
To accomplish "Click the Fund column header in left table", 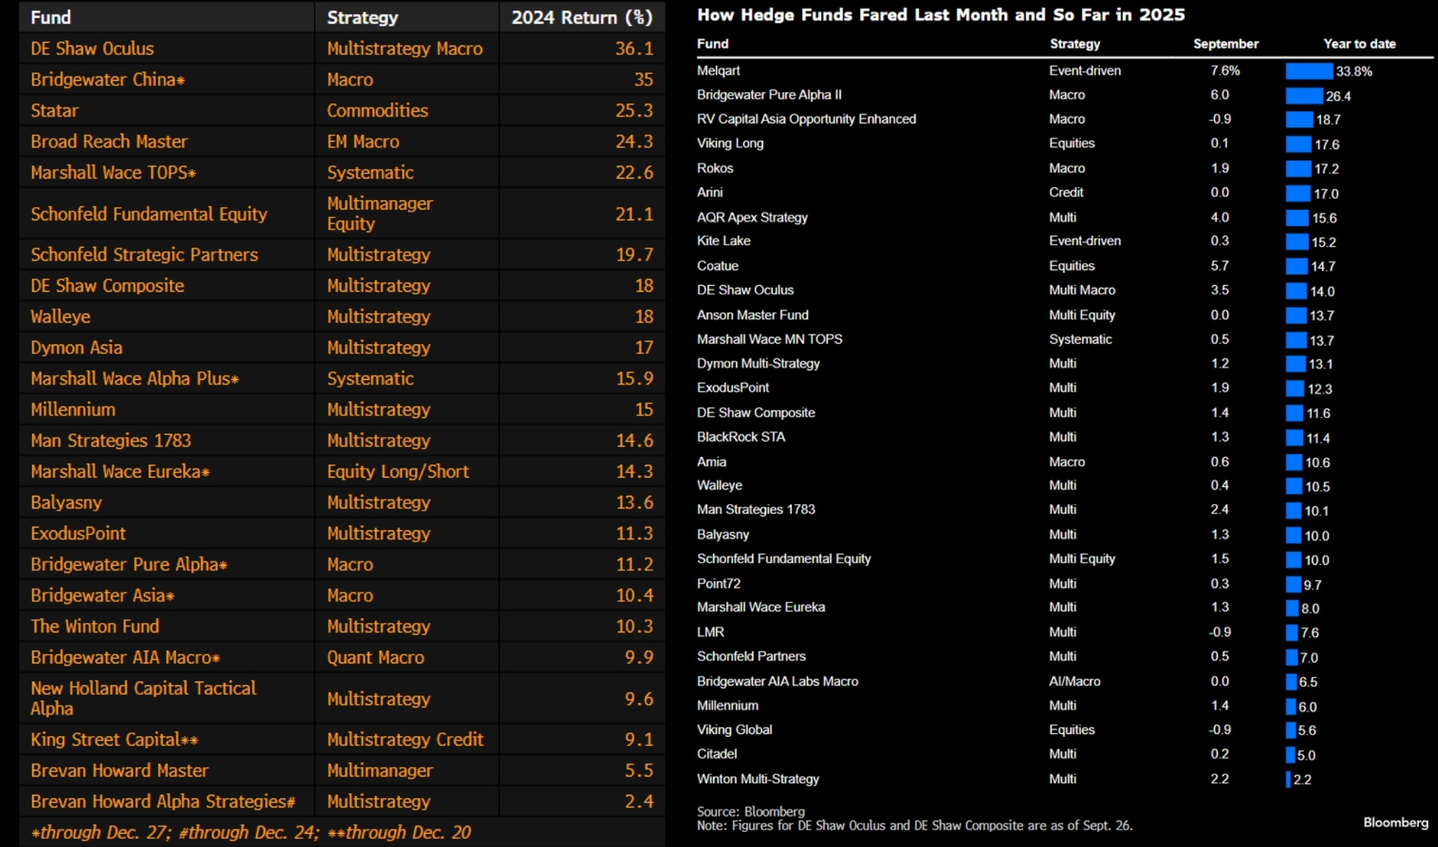I will 51,17.
